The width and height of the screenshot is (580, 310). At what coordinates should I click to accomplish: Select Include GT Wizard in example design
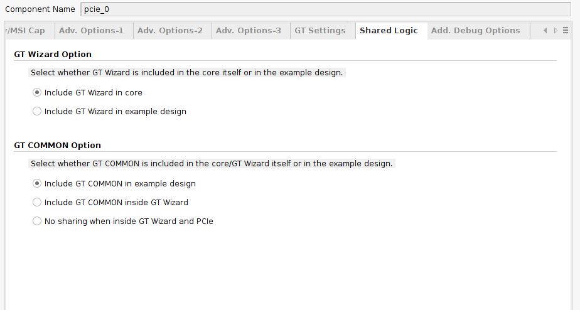click(37, 112)
